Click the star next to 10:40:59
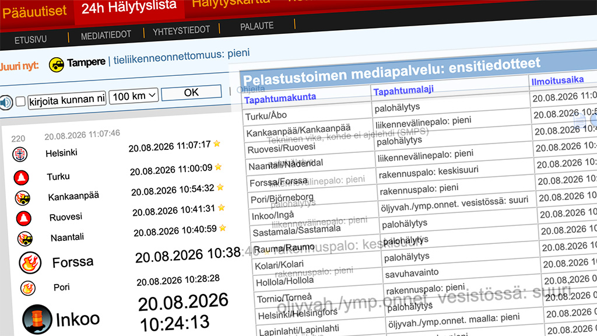 coord(223,228)
